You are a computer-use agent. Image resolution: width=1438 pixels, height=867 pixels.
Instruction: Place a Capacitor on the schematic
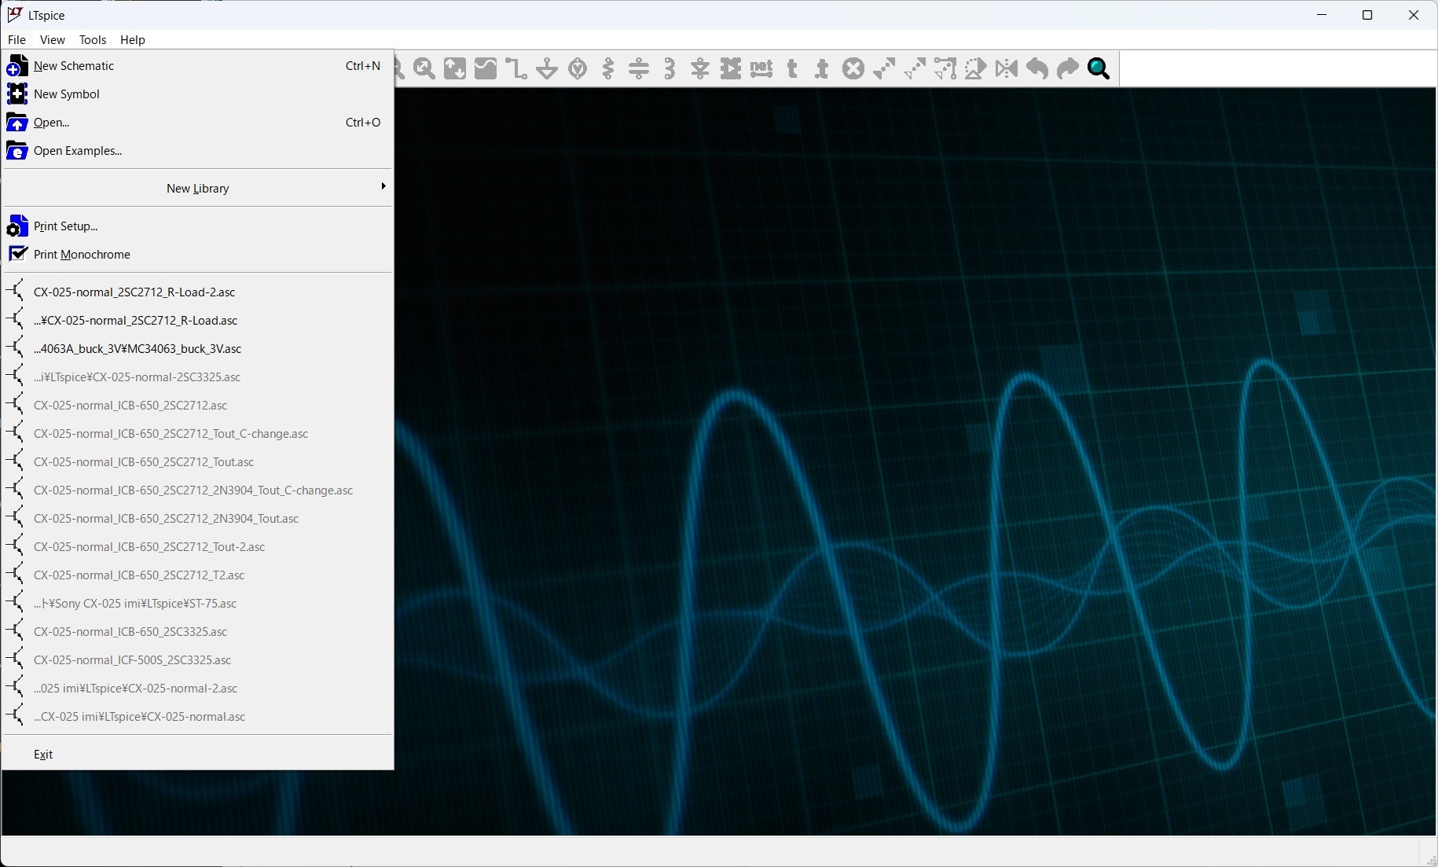click(x=640, y=69)
